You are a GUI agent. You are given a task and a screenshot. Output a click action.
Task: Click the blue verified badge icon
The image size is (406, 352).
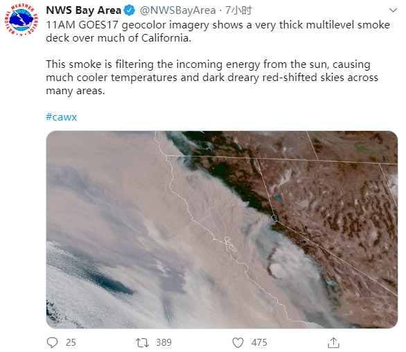click(x=129, y=10)
